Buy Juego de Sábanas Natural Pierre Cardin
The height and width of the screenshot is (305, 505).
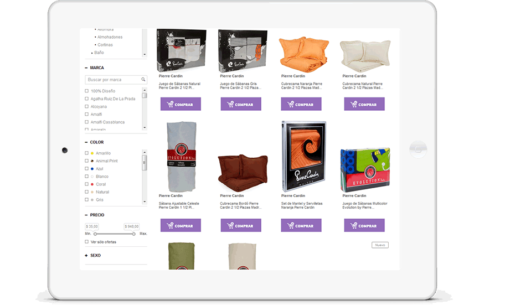click(181, 104)
